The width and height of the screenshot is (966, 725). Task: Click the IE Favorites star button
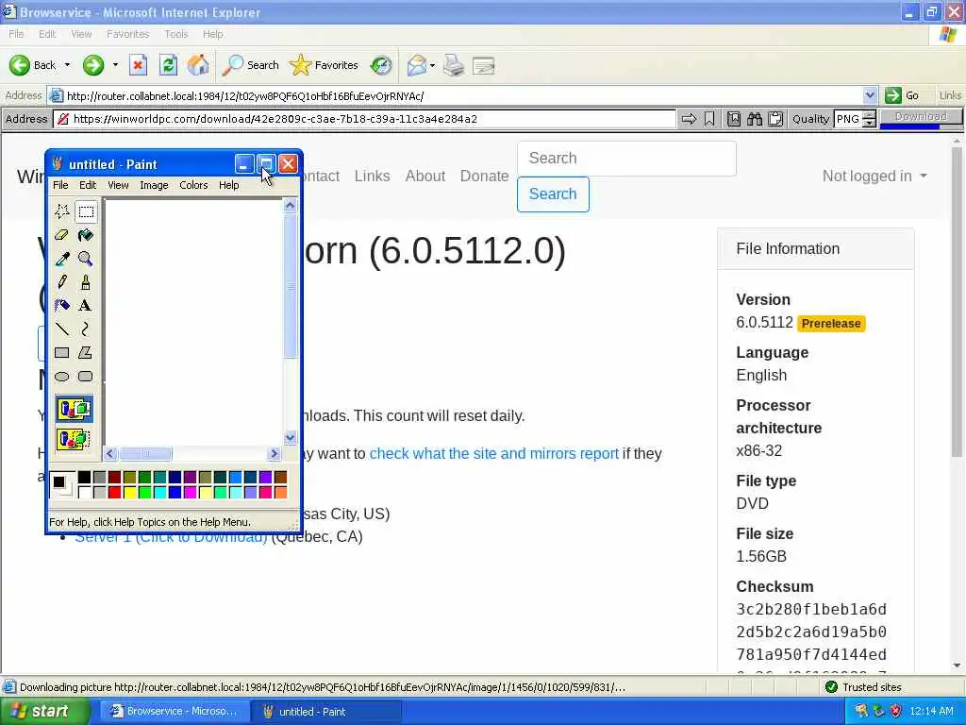[325, 65]
